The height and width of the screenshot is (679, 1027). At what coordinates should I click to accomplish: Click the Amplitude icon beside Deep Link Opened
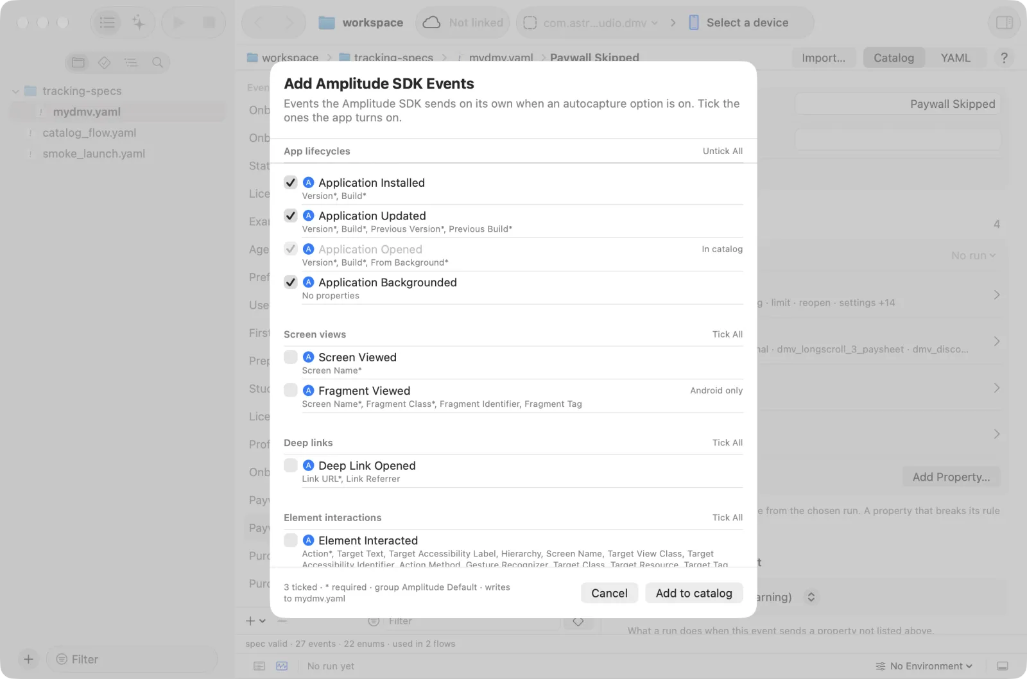(x=309, y=465)
